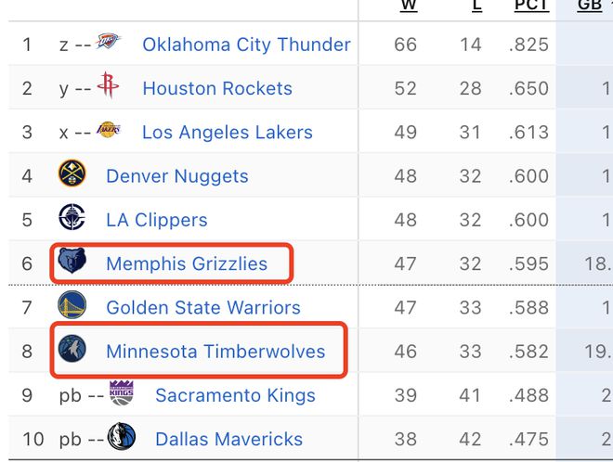Open the Oklahoma City Thunder team link

click(x=246, y=45)
